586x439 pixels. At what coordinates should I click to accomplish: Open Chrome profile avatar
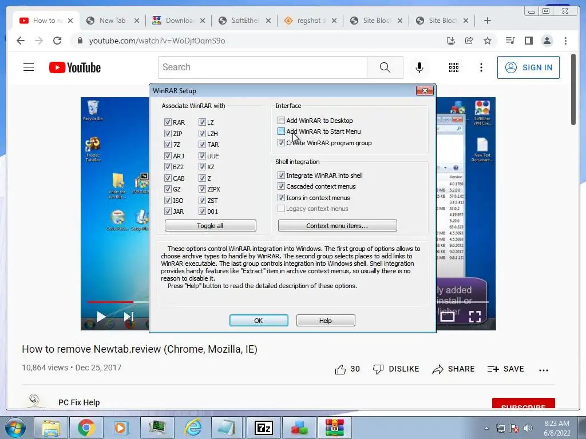[x=547, y=41]
